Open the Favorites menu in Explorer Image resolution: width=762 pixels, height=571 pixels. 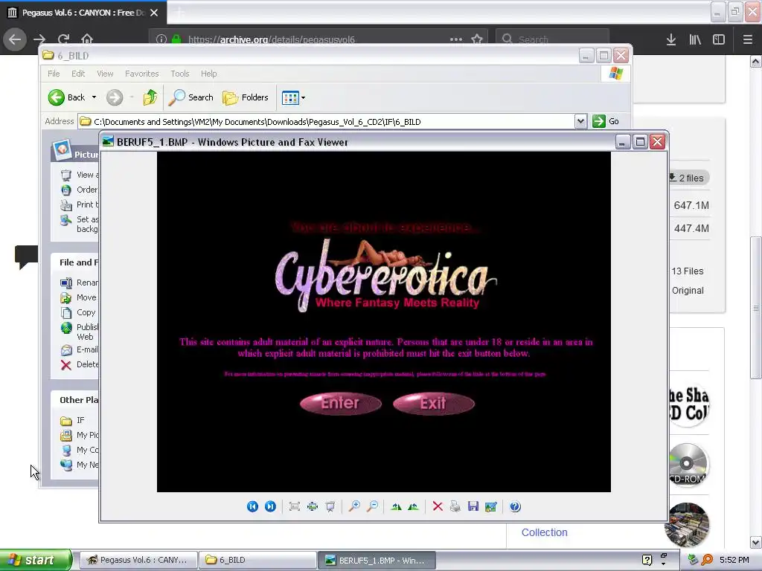[141, 74]
